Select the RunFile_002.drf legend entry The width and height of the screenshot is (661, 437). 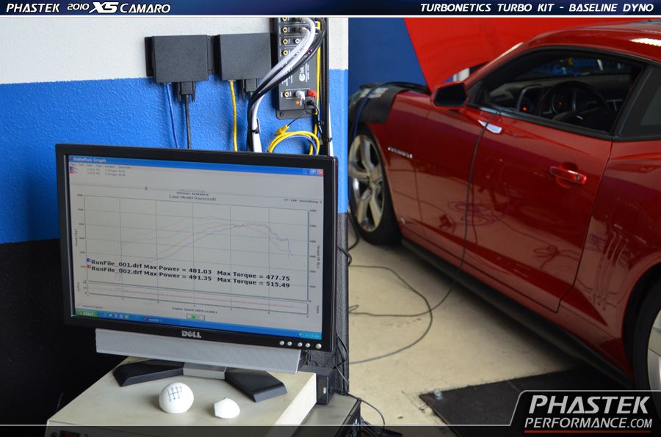coord(189,276)
